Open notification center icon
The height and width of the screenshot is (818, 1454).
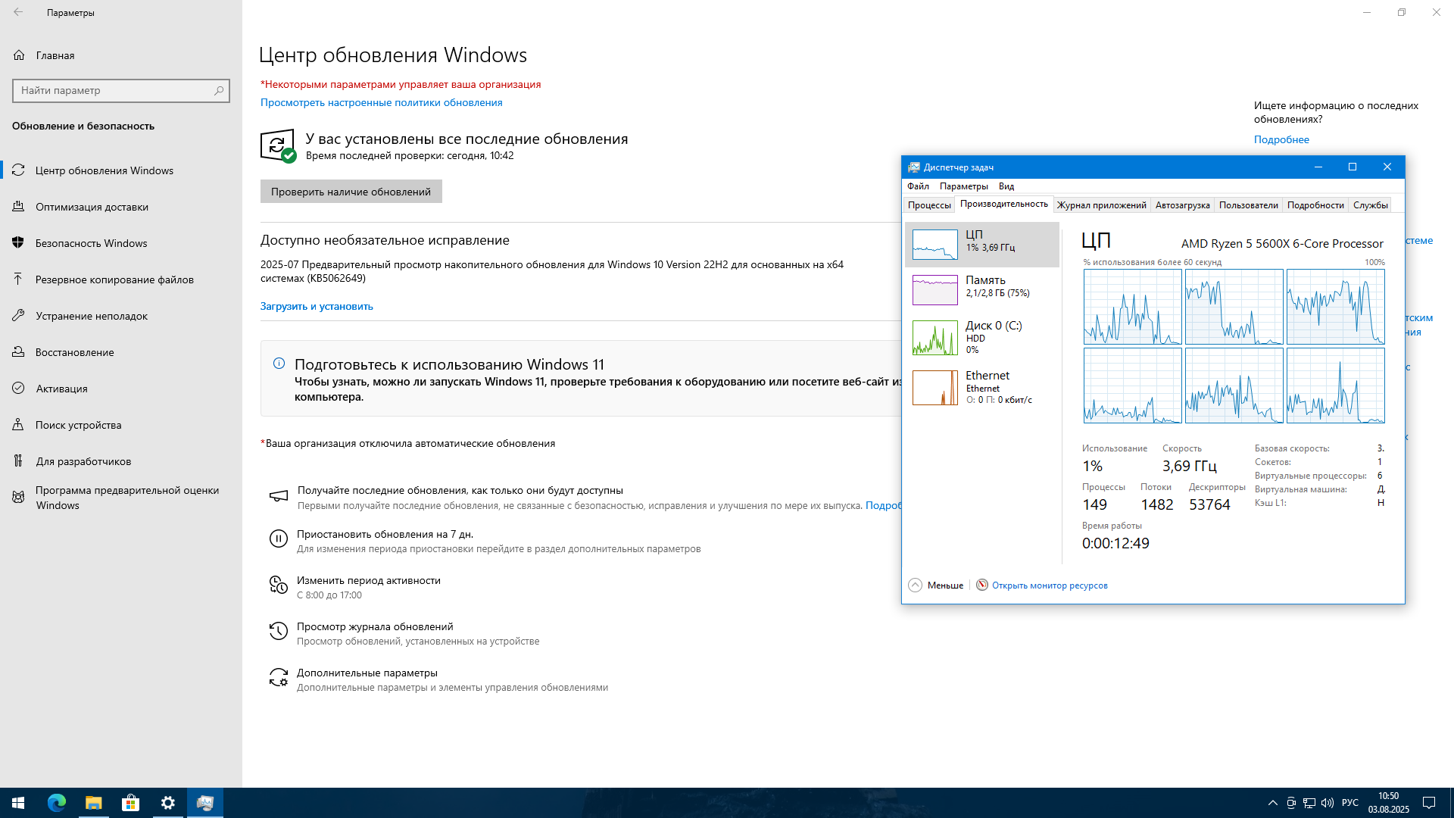[1429, 803]
